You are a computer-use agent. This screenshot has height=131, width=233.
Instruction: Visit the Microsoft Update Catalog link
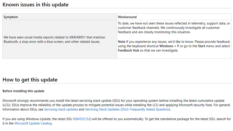[x=33, y=123]
